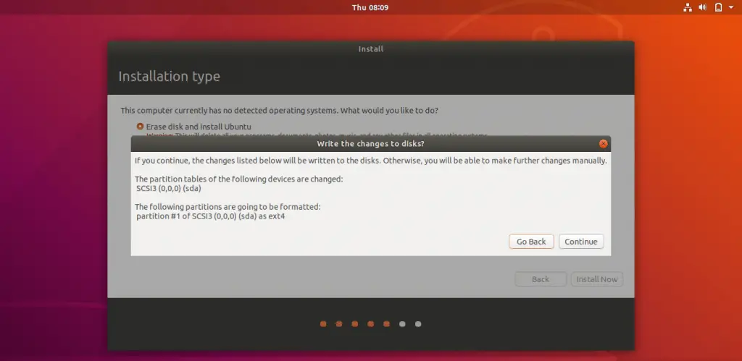The height and width of the screenshot is (361, 742).
Task: Expand the system menu arrow in top bar
Action: pos(731,7)
